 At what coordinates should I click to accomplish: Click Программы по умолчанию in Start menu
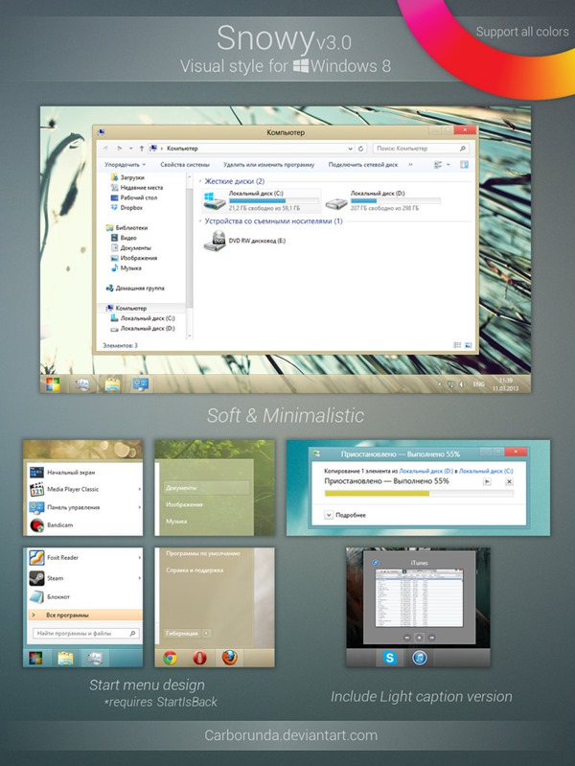[203, 553]
